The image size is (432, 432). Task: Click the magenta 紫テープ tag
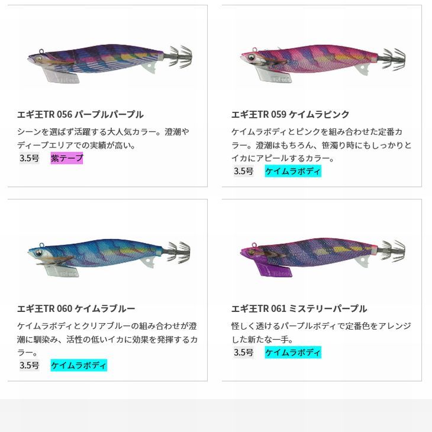(x=67, y=158)
